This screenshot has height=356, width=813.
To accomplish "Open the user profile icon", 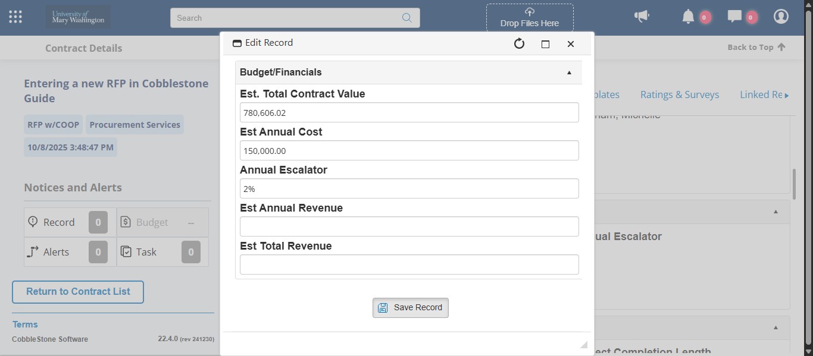I will click(781, 17).
